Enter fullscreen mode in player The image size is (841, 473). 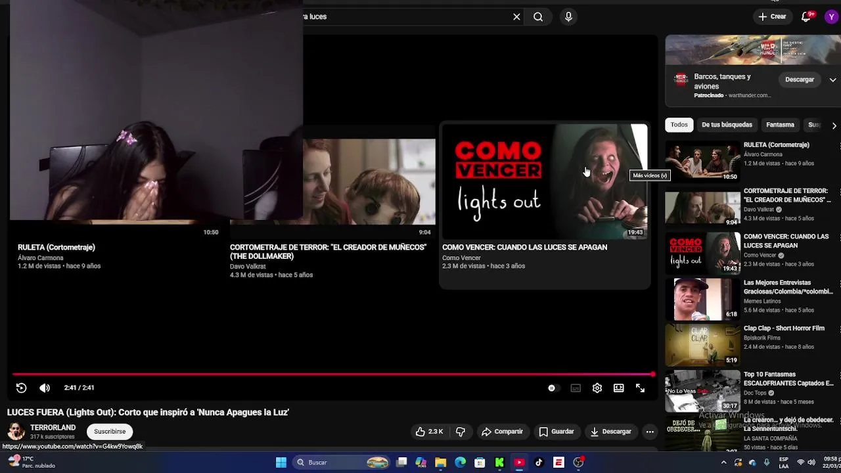pos(640,388)
